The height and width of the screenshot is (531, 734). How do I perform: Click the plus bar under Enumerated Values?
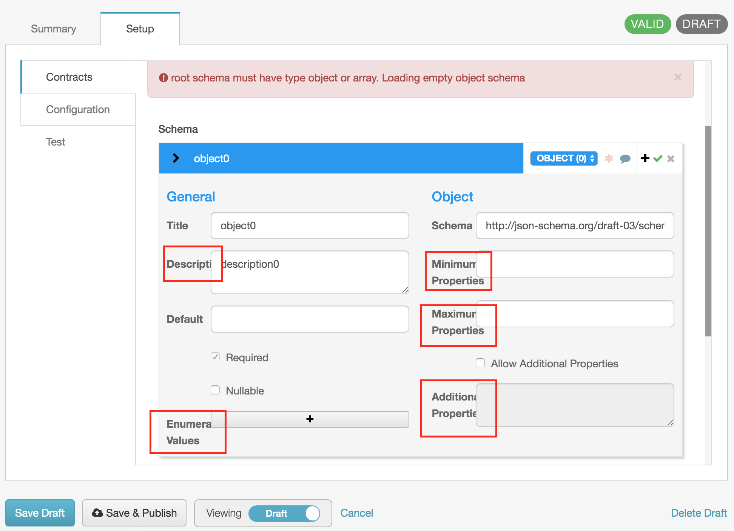310,419
